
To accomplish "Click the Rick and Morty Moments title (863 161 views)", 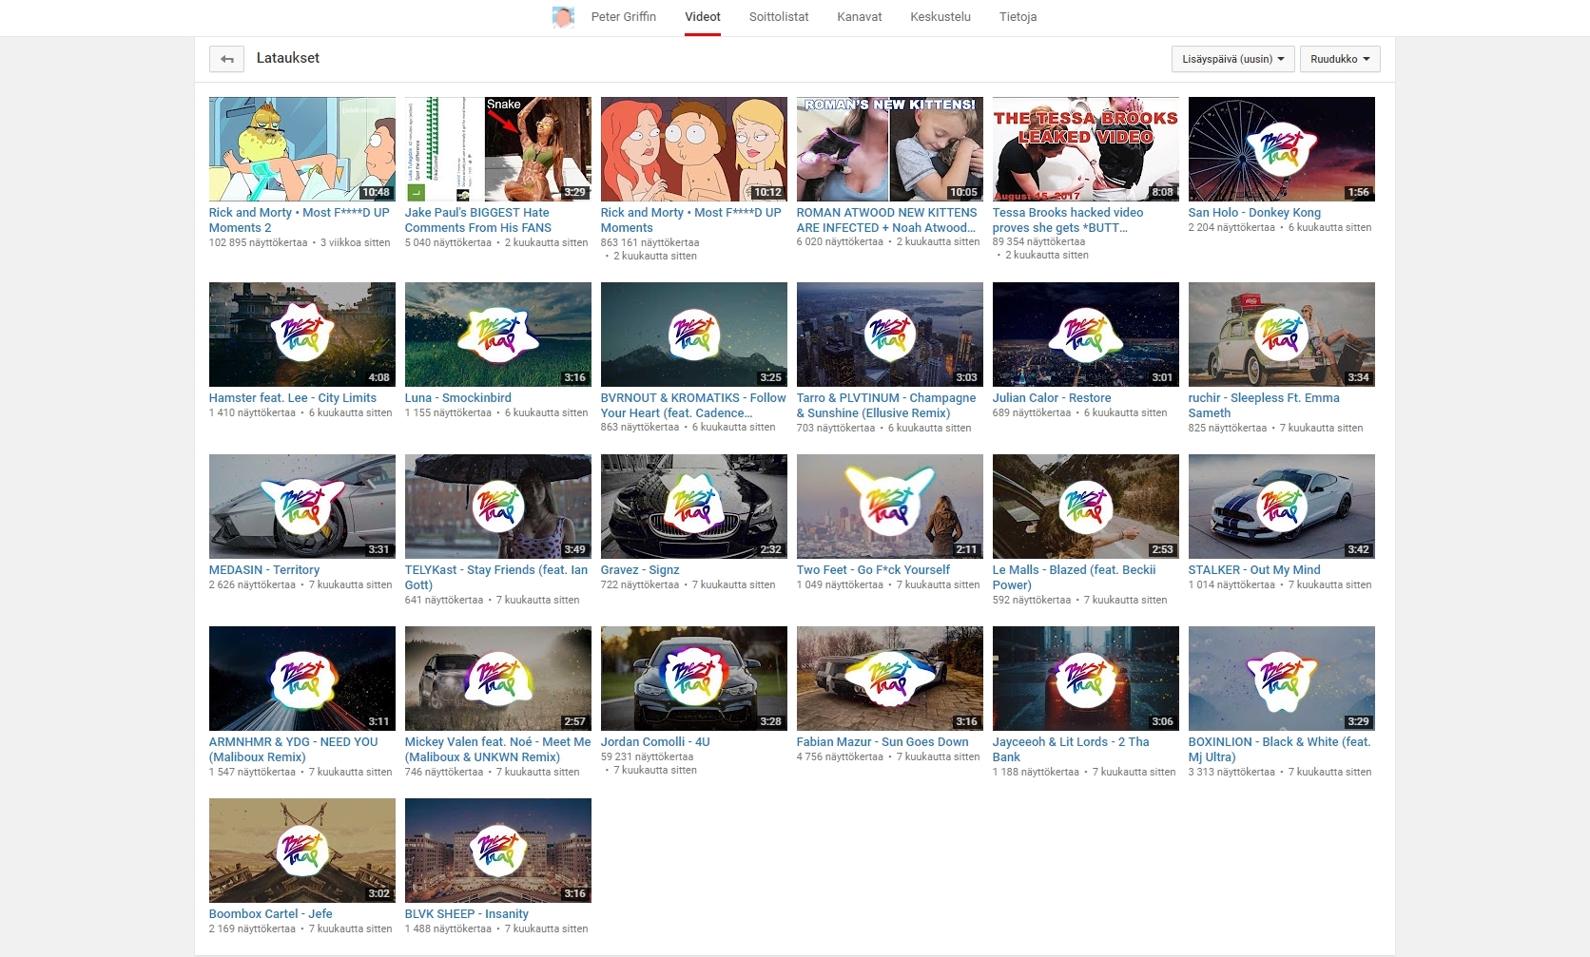I will point(691,220).
